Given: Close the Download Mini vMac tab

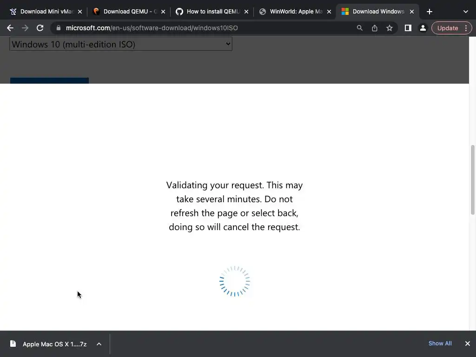Looking at the screenshot, I should [80, 12].
